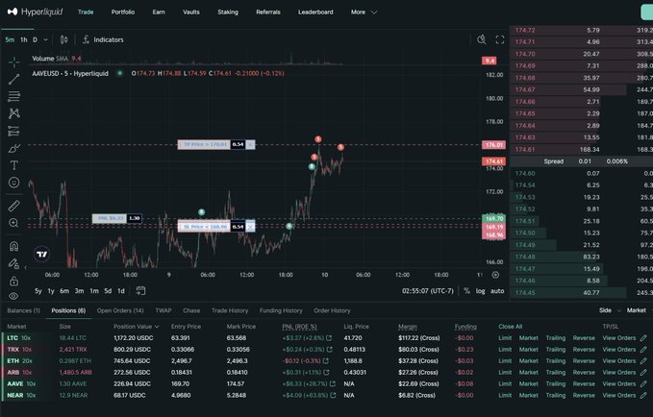
Task: Click Close All positions
Action: (x=510, y=327)
